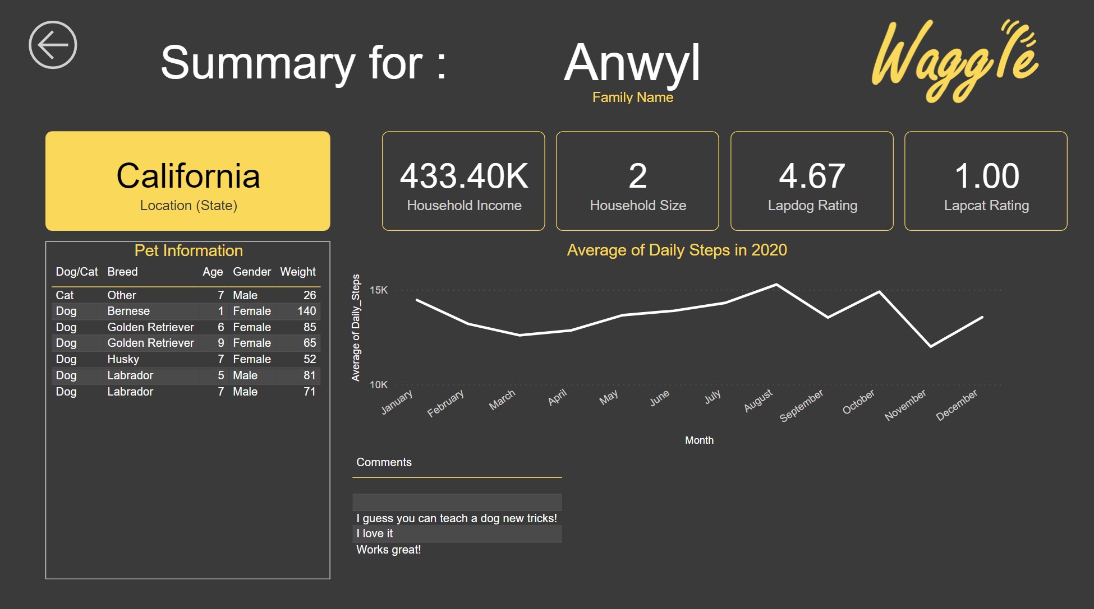Click the Household Size card showing 2

[x=637, y=180]
